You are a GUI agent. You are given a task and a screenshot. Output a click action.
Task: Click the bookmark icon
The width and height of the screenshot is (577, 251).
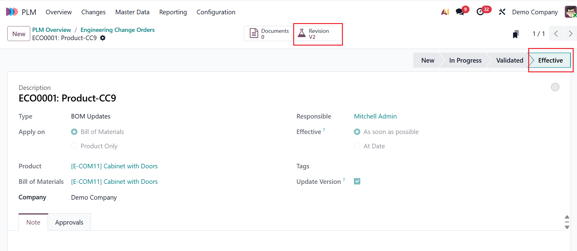tap(515, 34)
